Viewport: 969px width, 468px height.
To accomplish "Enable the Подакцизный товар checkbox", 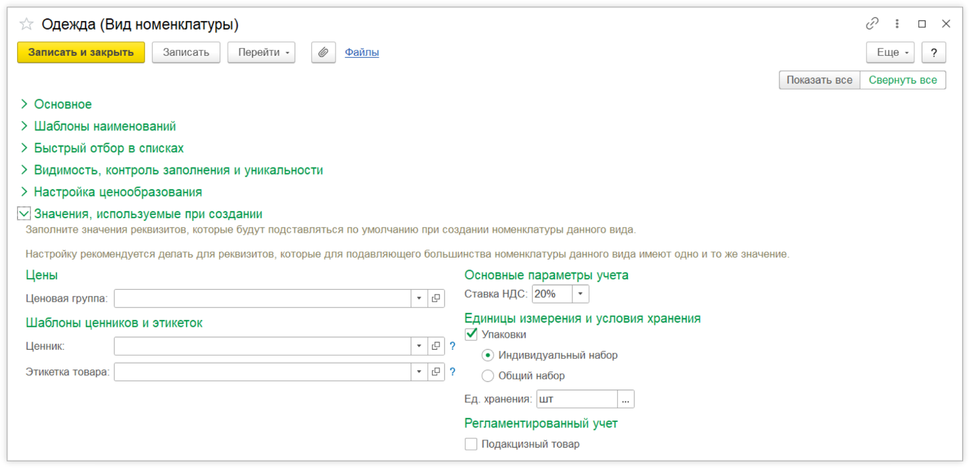I will (x=471, y=444).
